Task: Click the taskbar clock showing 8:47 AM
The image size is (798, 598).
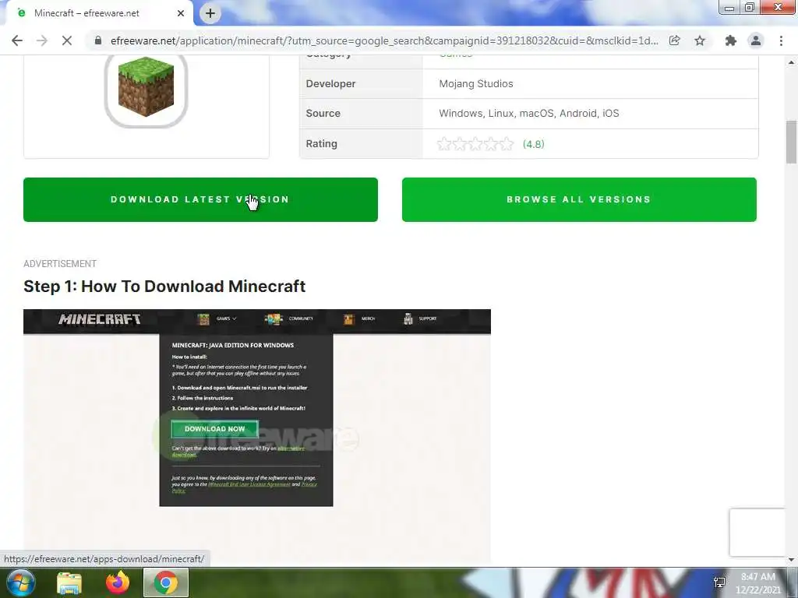Action: coord(757,583)
